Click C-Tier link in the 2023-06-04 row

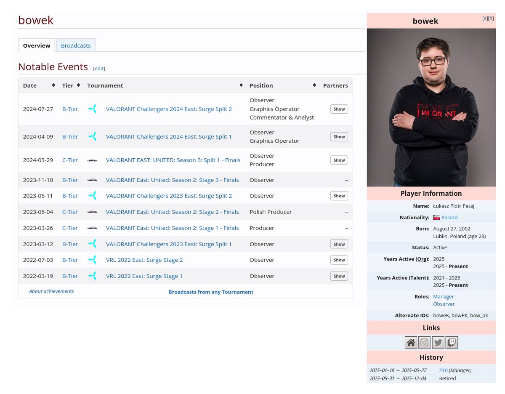70,212
